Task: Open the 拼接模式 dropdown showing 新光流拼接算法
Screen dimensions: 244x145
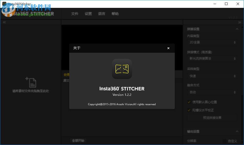Action: click(212, 59)
